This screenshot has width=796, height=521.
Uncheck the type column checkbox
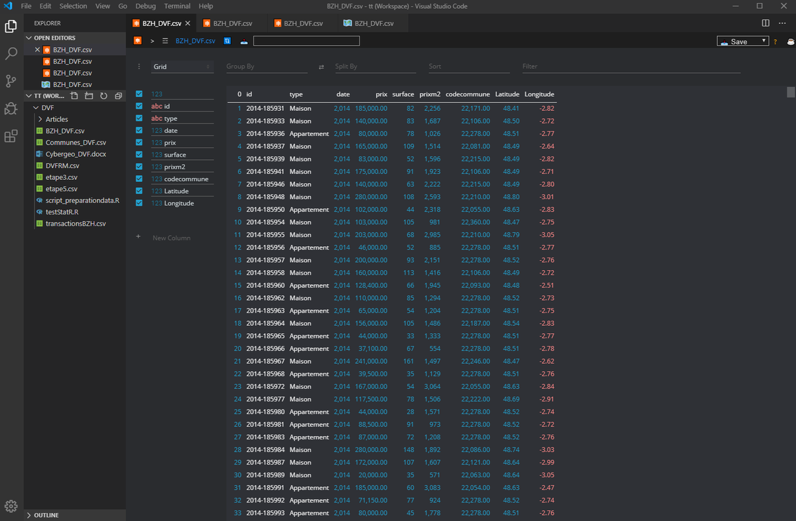pyautogui.click(x=139, y=118)
